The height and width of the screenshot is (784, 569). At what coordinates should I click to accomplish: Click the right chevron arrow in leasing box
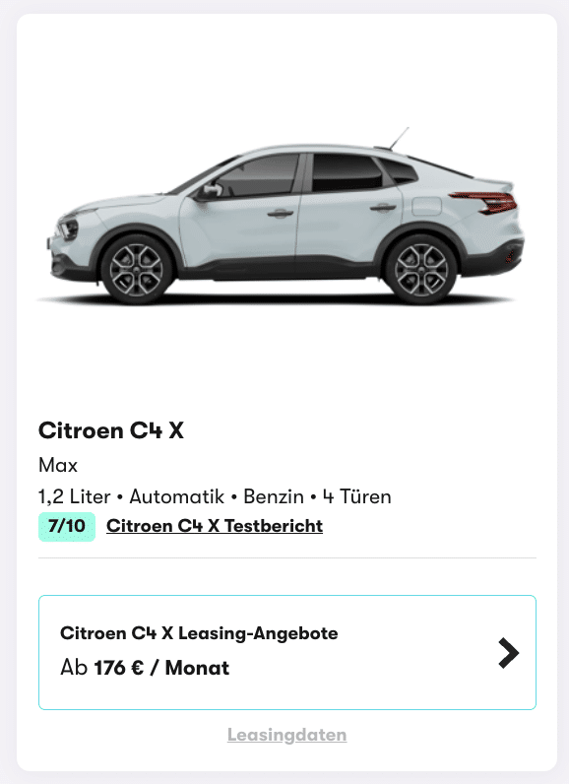[x=509, y=653]
